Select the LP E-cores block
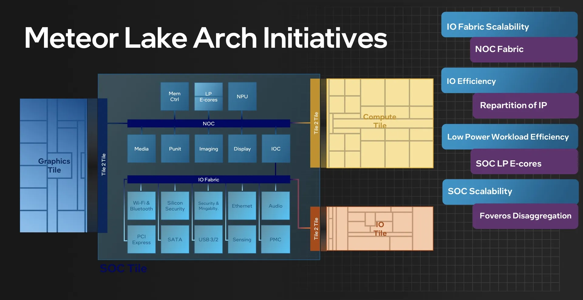Image resolution: width=583 pixels, height=300 pixels. click(208, 97)
